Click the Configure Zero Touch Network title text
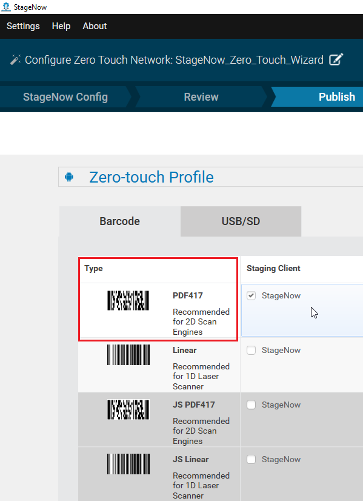 tap(174, 60)
